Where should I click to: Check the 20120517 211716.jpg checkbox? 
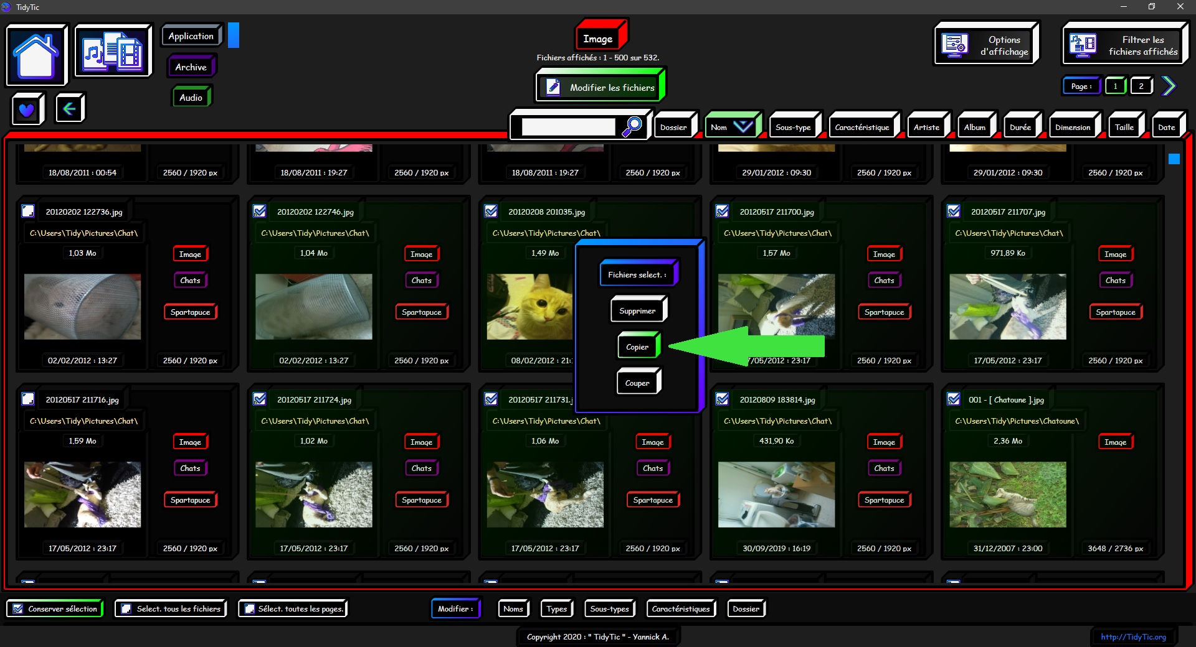[28, 399]
